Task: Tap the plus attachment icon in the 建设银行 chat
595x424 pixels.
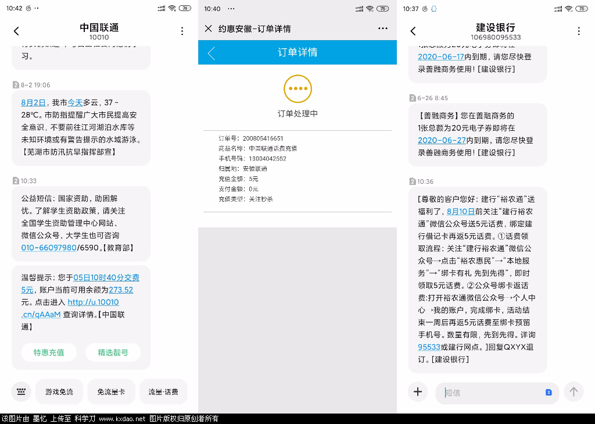Action: (418, 391)
